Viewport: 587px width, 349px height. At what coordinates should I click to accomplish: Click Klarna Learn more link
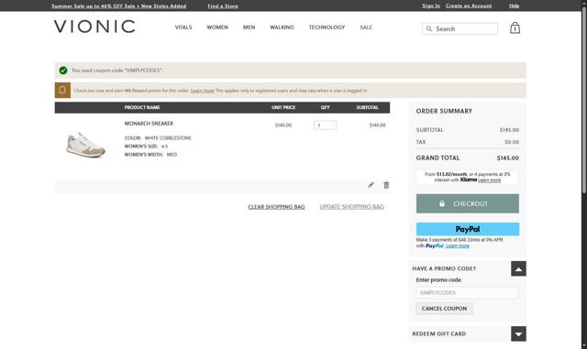coord(489,180)
